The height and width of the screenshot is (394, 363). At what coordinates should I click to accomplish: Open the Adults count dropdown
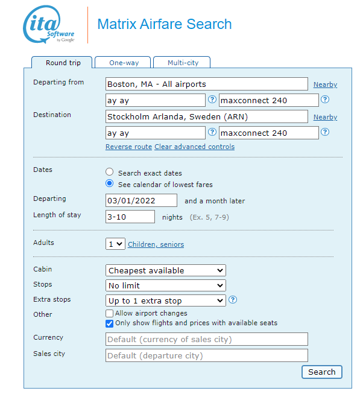coord(115,244)
